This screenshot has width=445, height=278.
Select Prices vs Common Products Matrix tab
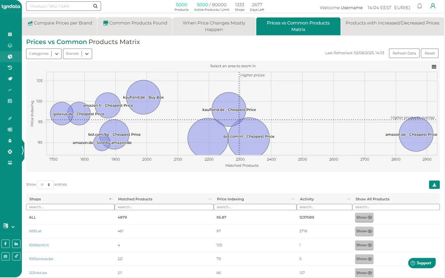tap(298, 26)
